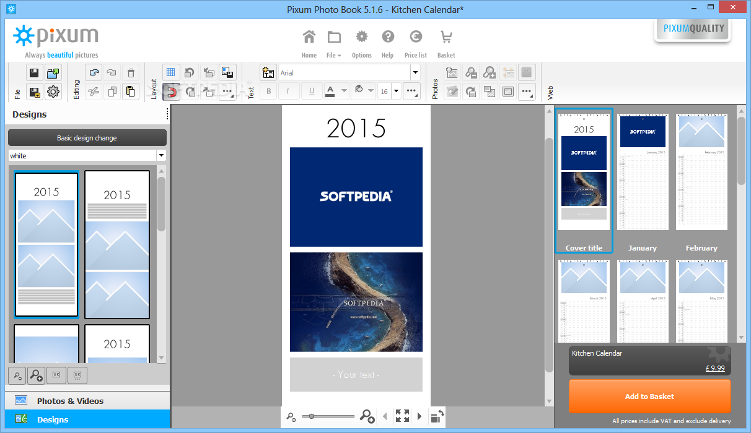Toggle Underline text formatting
The width and height of the screenshot is (751, 433).
coord(311,92)
